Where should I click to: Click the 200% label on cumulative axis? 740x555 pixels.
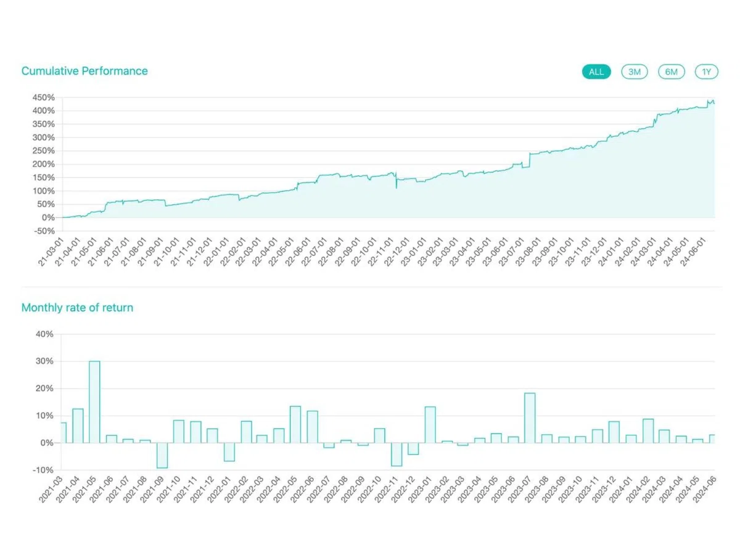point(44,164)
